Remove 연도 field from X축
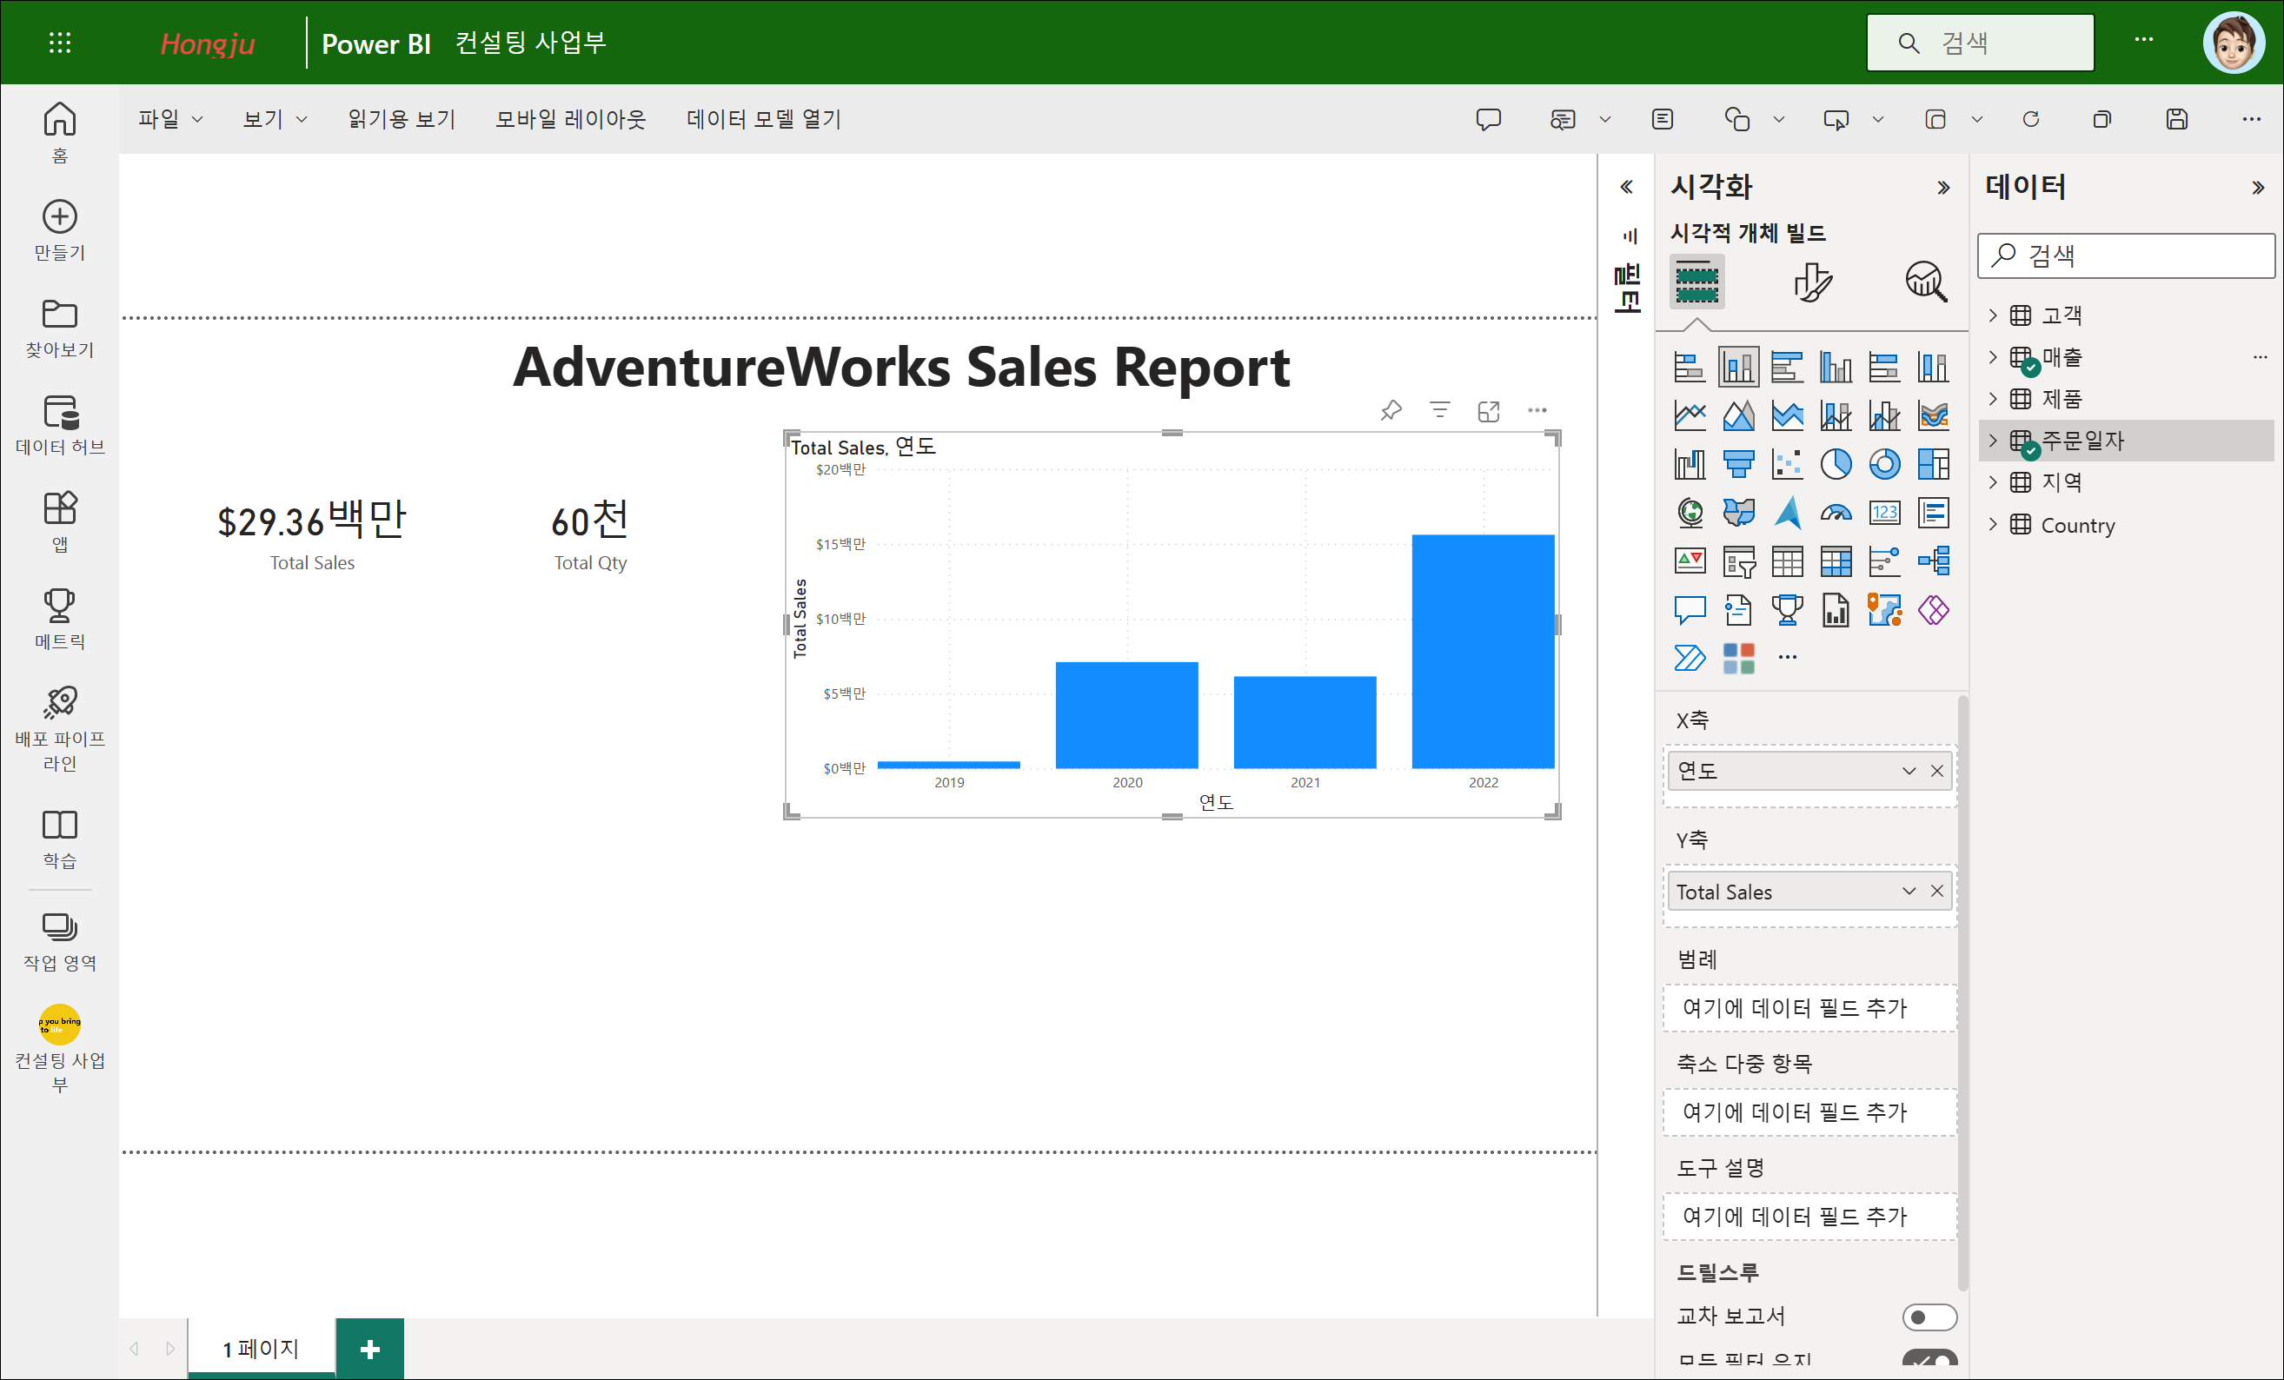 pos(1936,770)
